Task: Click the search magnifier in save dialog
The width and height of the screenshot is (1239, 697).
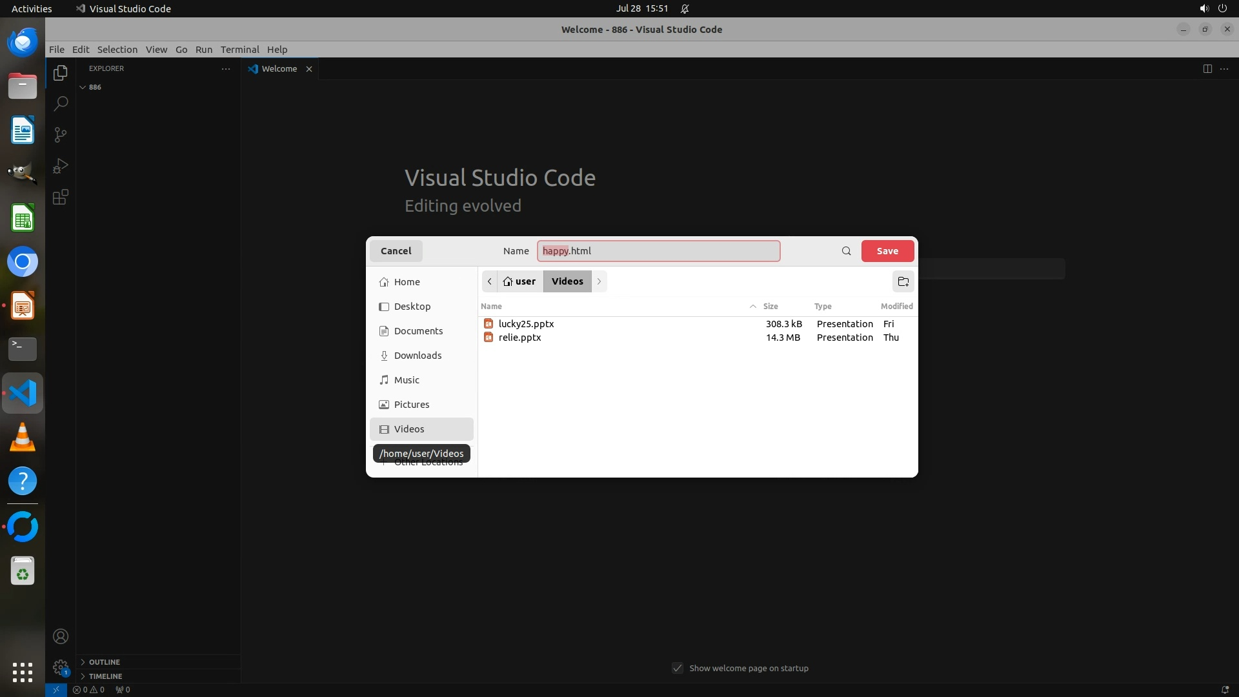Action: [846, 251]
